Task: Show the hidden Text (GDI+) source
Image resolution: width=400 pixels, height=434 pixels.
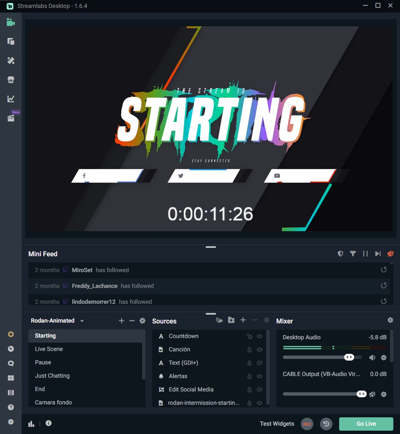Action: pos(260,363)
